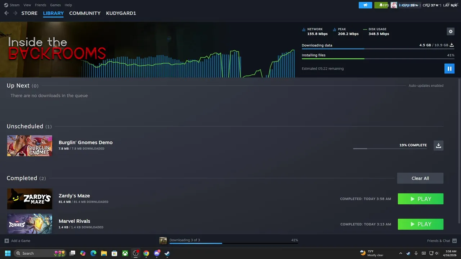Clear All completed downloads

click(x=420, y=178)
